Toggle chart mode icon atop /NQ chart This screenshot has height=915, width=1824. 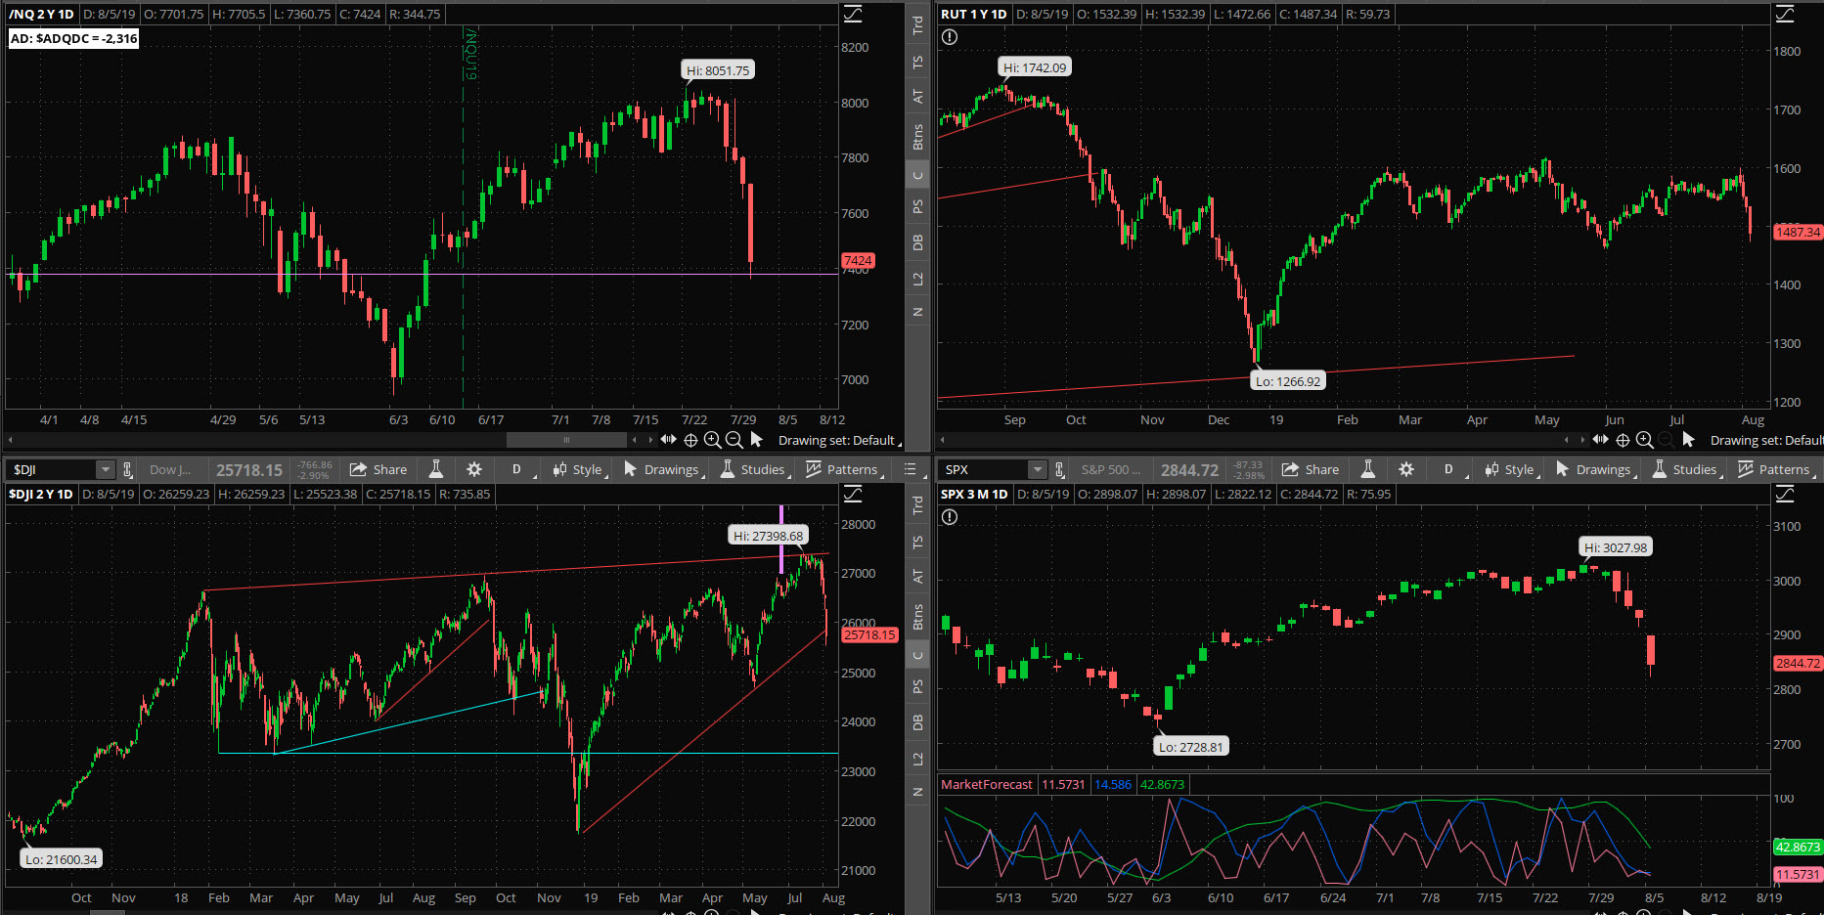click(x=853, y=14)
